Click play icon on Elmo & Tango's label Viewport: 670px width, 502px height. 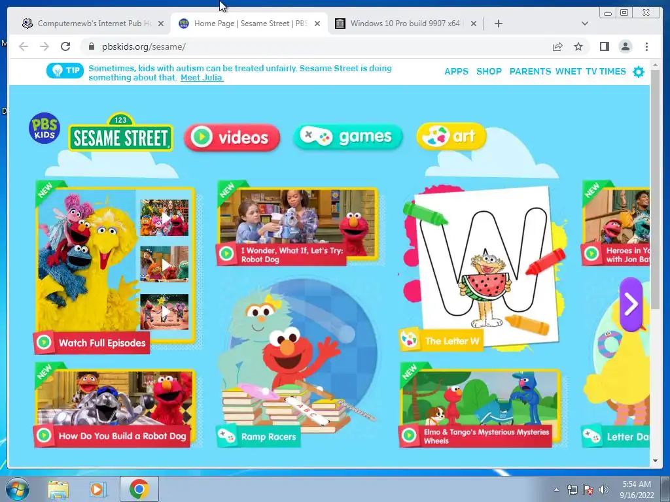click(x=409, y=435)
